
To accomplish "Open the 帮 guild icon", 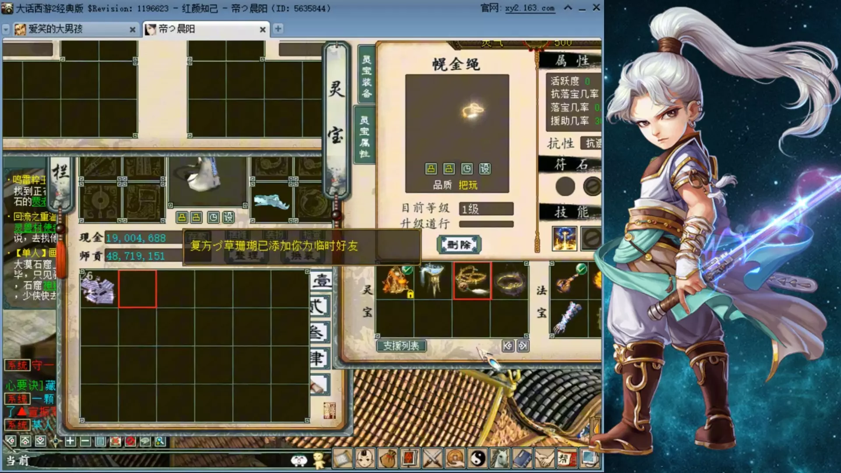I will pyautogui.click(x=567, y=459).
